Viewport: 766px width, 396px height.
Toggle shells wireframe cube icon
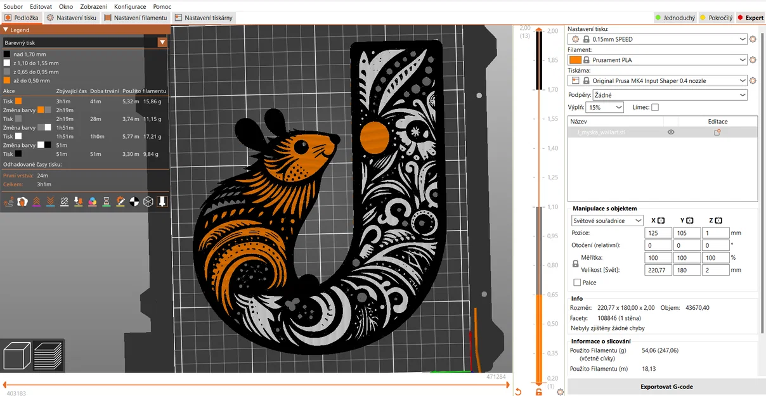point(148,201)
